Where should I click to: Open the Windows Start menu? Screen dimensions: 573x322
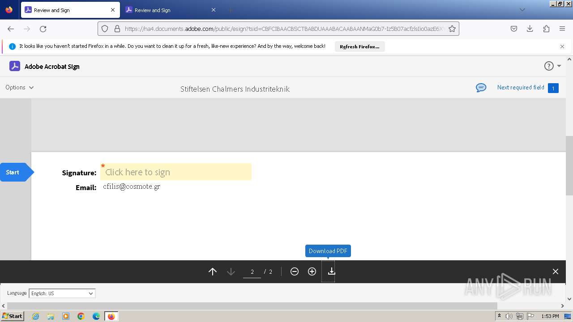12,316
